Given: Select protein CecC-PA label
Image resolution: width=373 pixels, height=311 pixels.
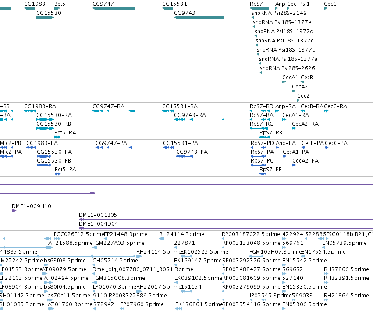Looking at the screenshot, I should [336, 143].
